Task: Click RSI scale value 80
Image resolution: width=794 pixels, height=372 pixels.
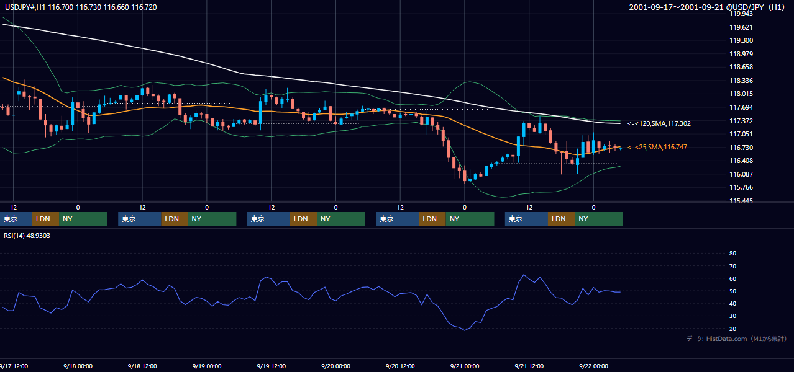Action: (x=732, y=254)
